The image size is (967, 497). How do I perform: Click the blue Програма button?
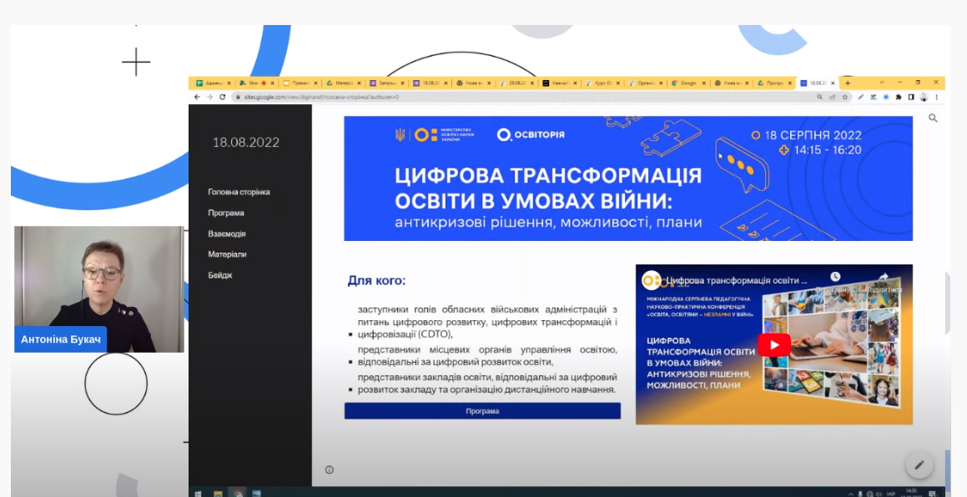(x=482, y=411)
